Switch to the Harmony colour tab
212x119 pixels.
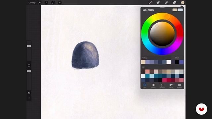coord(162,86)
